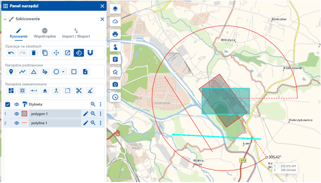
Task: Click the solid triangle advanced tool
Action: [45, 91]
